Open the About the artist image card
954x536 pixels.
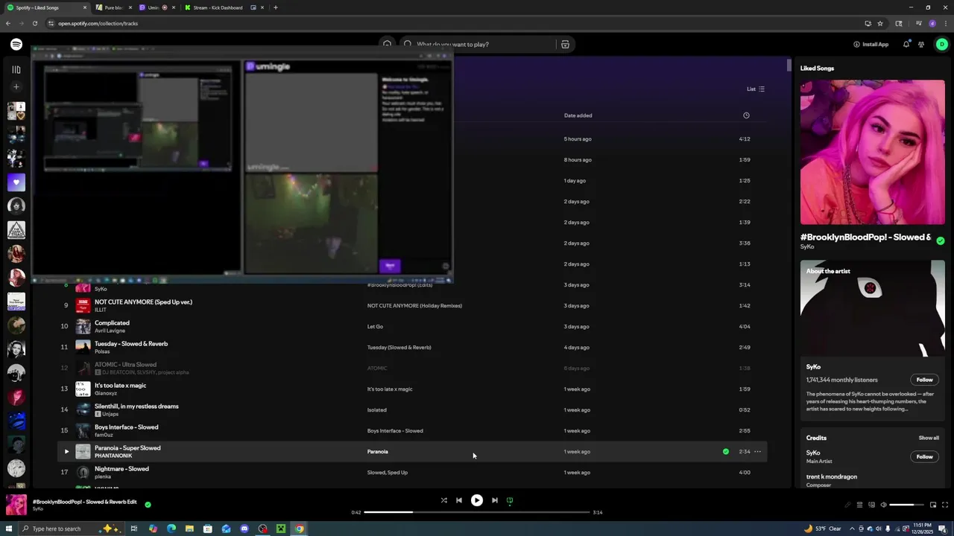(x=872, y=309)
